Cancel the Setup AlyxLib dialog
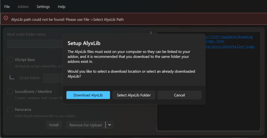The height and width of the screenshot is (138, 267). (x=179, y=95)
